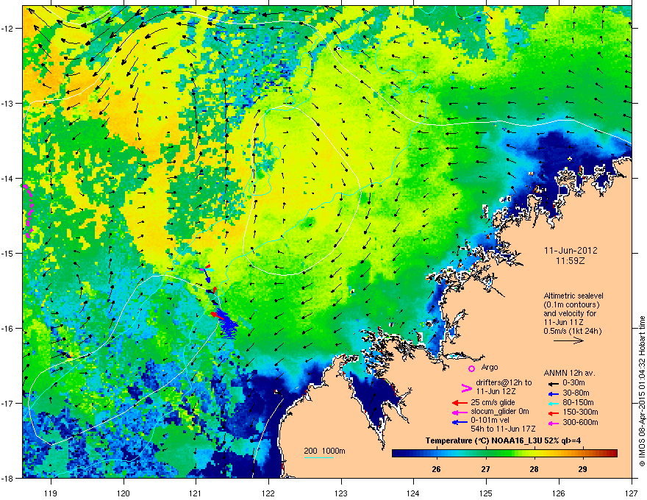Click the magenta drifter track near 119°E
647x500 pixels.
tap(28, 212)
